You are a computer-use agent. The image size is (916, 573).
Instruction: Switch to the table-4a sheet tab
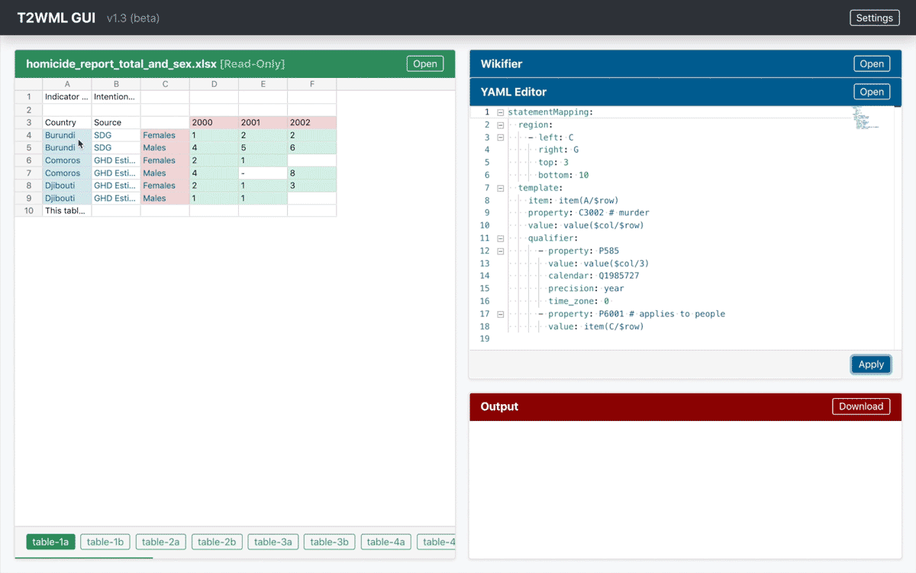tap(386, 542)
